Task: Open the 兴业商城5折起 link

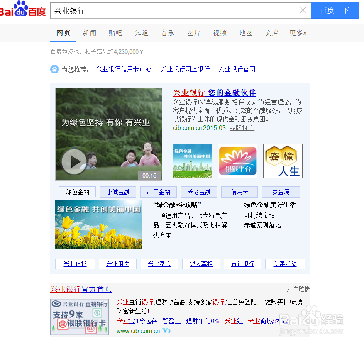Action: (x=268, y=321)
